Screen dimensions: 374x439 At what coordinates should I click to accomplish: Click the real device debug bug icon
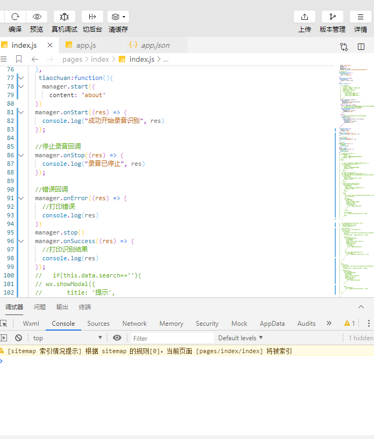click(x=64, y=17)
